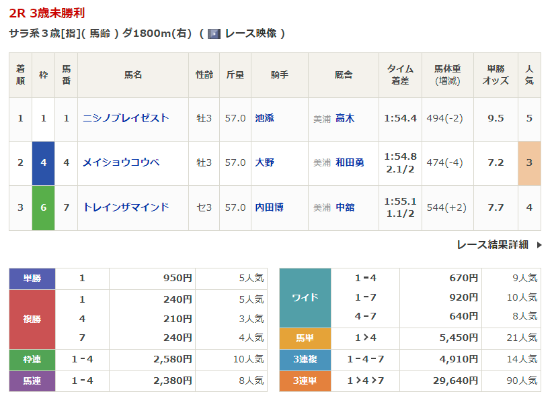The image size is (552, 398).
Task: Click the ワイド payout label
Action: (305, 297)
